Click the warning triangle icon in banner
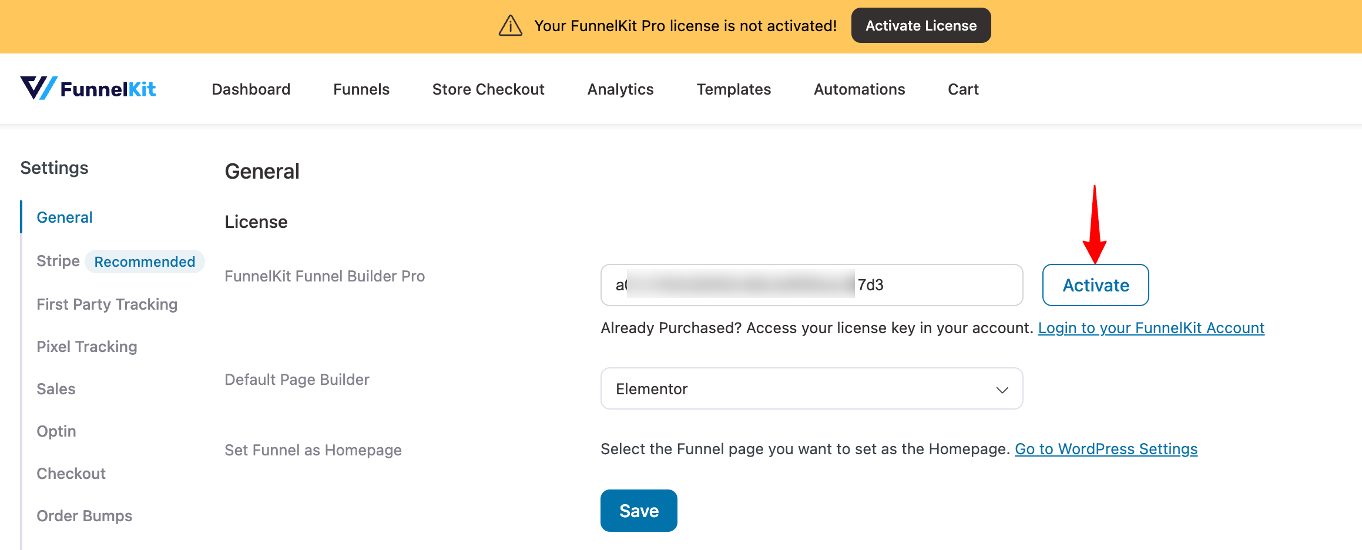The height and width of the screenshot is (550, 1362). coord(510,25)
